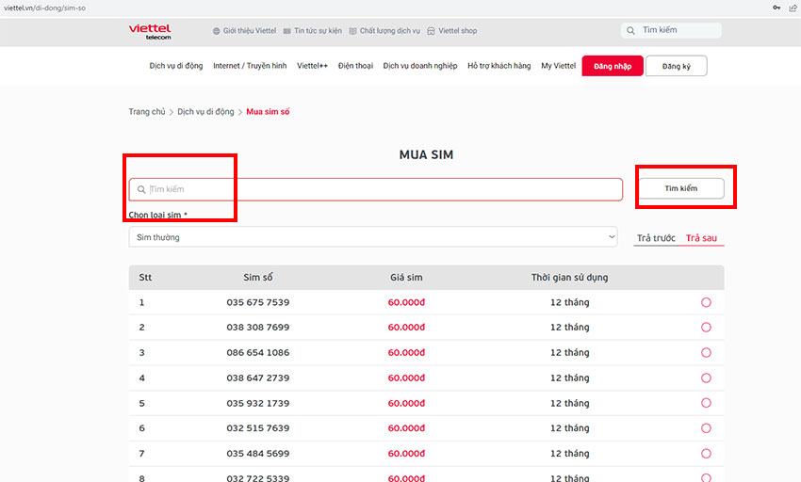The image size is (801, 482).
Task: Open Hỗ trợ khách hàng menu
Action: point(499,66)
